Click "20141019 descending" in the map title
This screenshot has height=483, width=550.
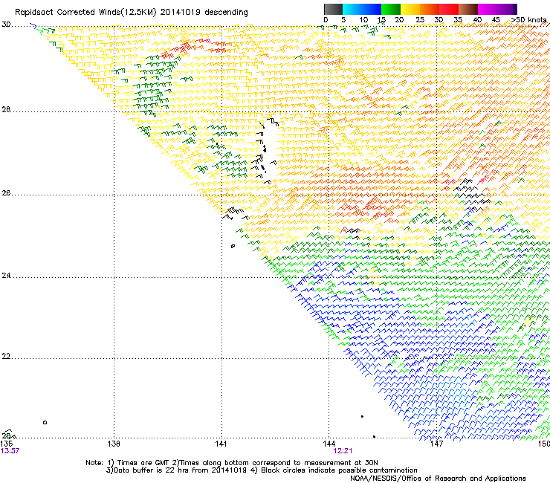tap(204, 13)
